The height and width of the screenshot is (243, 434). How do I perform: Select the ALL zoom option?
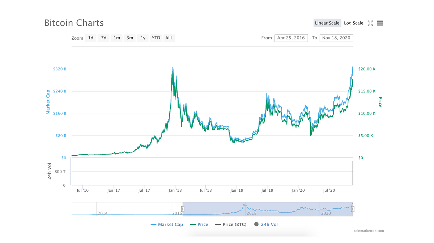click(x=169, y=38)
